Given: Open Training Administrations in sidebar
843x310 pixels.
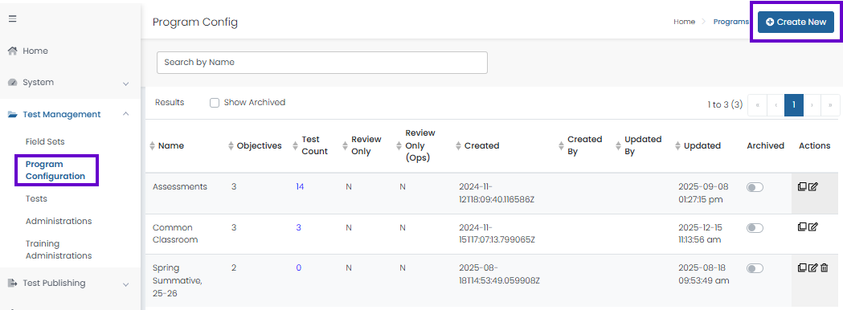Looking at the screenshot, I should pos(59,250).
